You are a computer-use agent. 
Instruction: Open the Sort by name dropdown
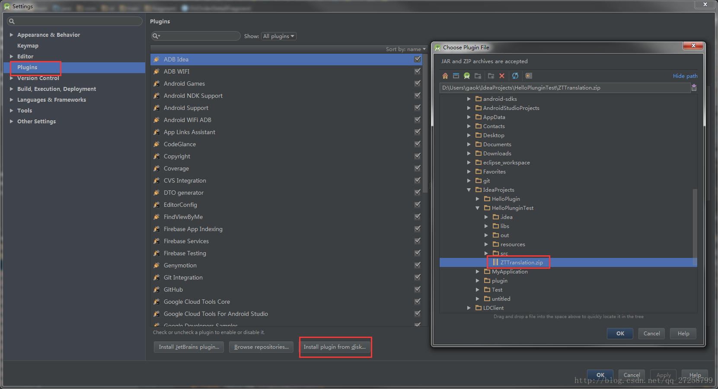coord(406,49)
